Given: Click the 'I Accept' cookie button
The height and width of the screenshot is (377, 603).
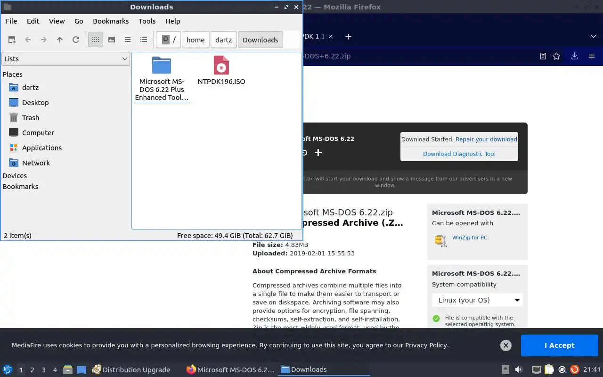Looking at the screenshot, I should tap(560, 345).
